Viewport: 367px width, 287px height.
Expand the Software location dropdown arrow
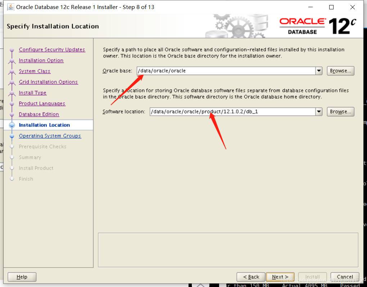[319, 112]
